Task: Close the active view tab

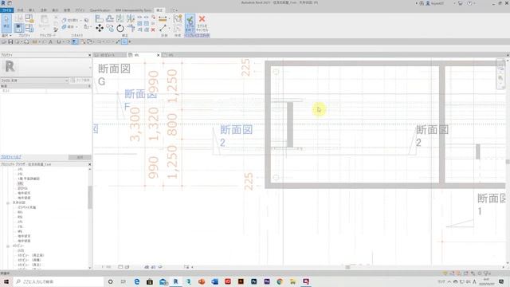Action: (x=159, y=55)
